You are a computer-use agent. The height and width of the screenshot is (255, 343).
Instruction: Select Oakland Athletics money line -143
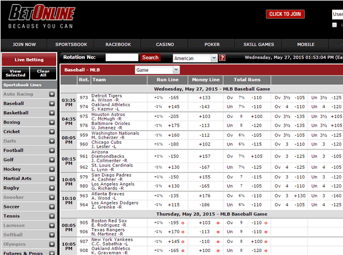(205, 107)
